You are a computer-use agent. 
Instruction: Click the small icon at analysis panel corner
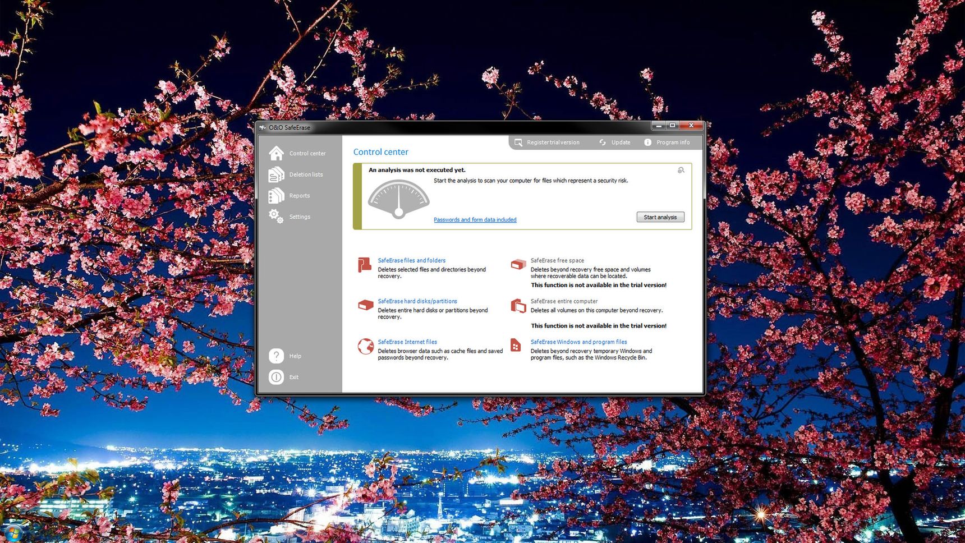(681, 170)
